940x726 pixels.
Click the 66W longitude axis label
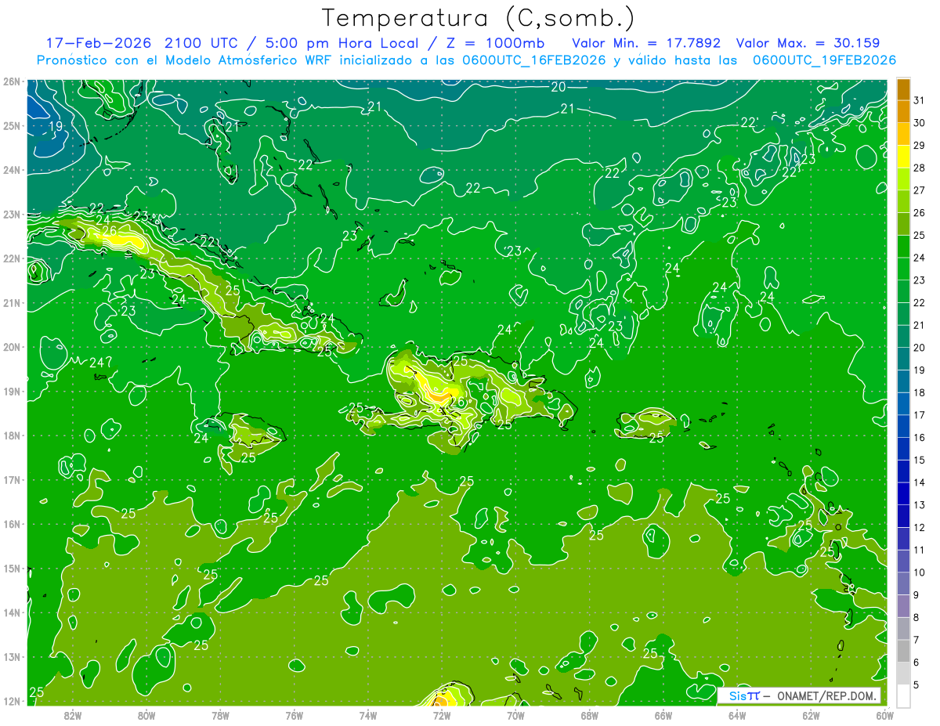[663, 715]
